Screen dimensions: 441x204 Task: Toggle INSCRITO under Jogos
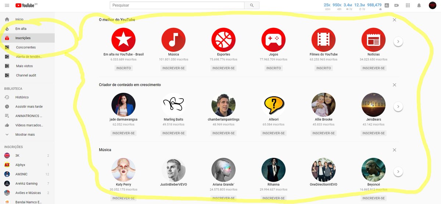[x=273, y=68]
